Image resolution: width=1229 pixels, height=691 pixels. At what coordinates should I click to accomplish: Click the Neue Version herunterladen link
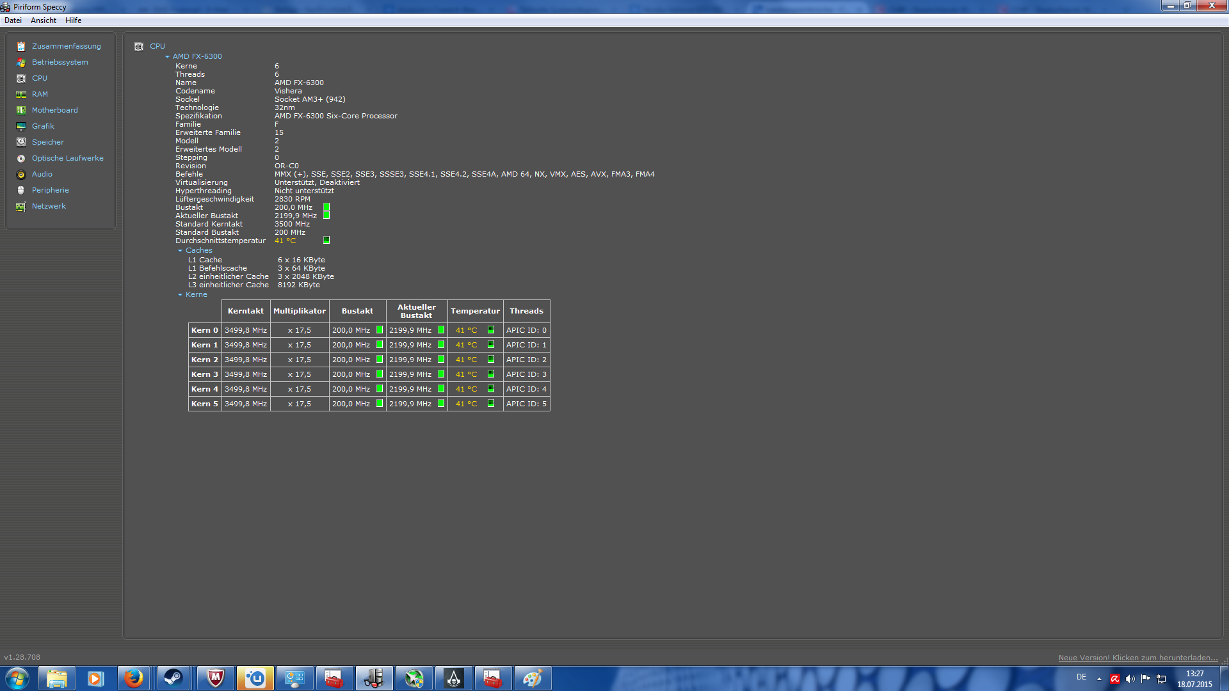tap(1137, 658)
